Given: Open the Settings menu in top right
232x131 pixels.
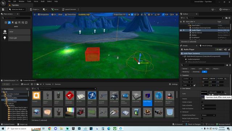Looking at the screenshot, I should [224, 9].
